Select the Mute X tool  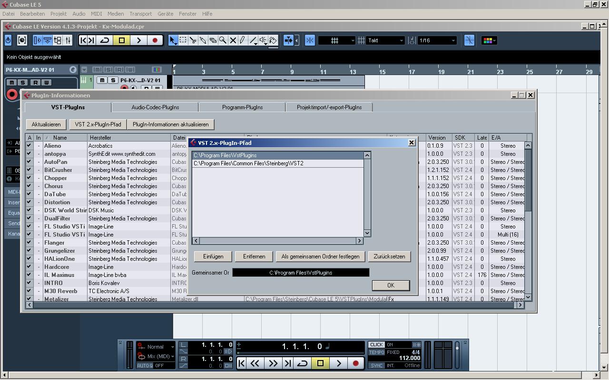coord(233,40)
